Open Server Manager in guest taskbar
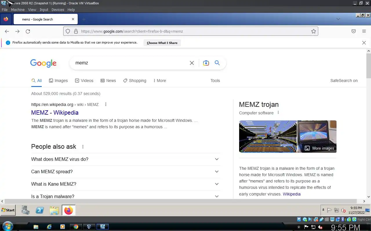 click(26, 210)
